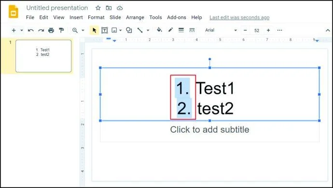Add a new slide with plus button

[x=14, y=30]
